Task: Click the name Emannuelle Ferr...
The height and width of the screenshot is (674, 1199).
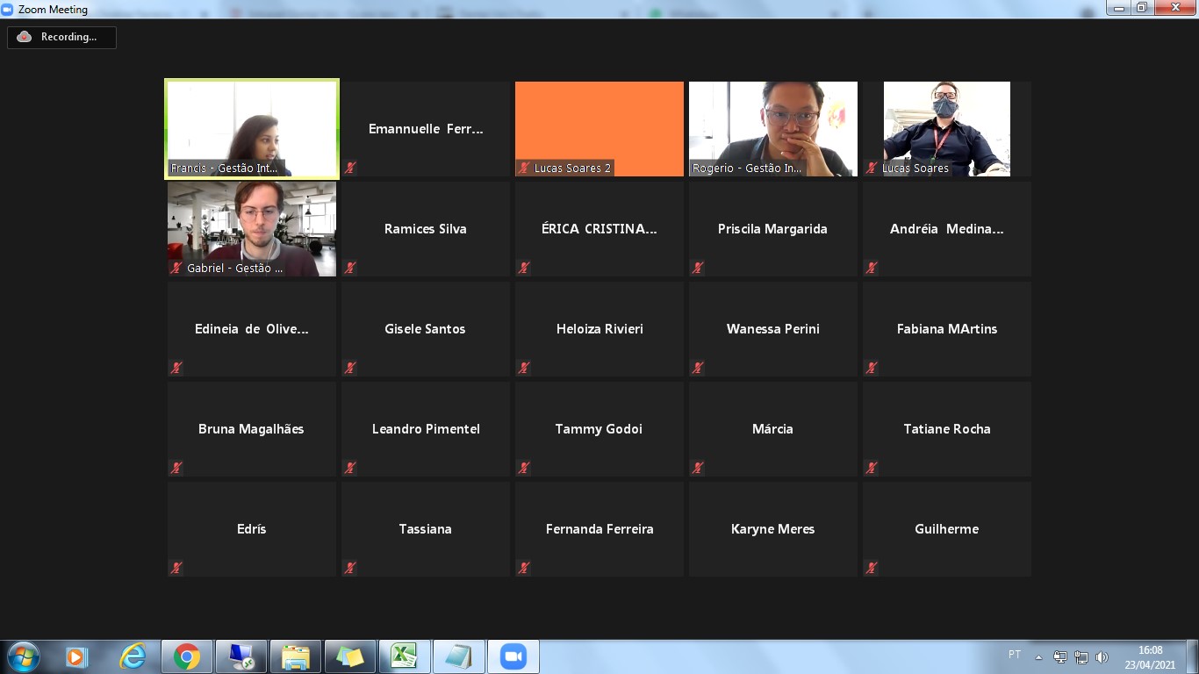Action: coord(426,129)
